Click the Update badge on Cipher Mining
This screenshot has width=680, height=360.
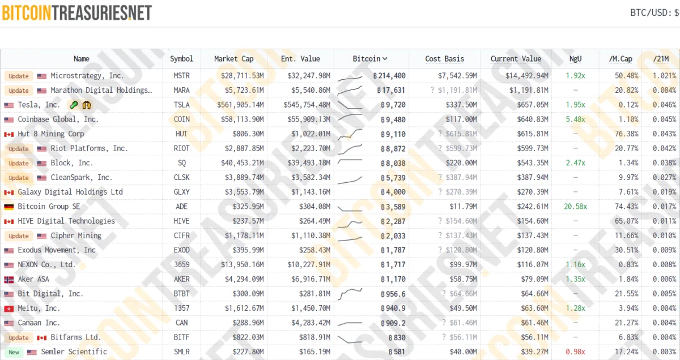coord(19,236)
